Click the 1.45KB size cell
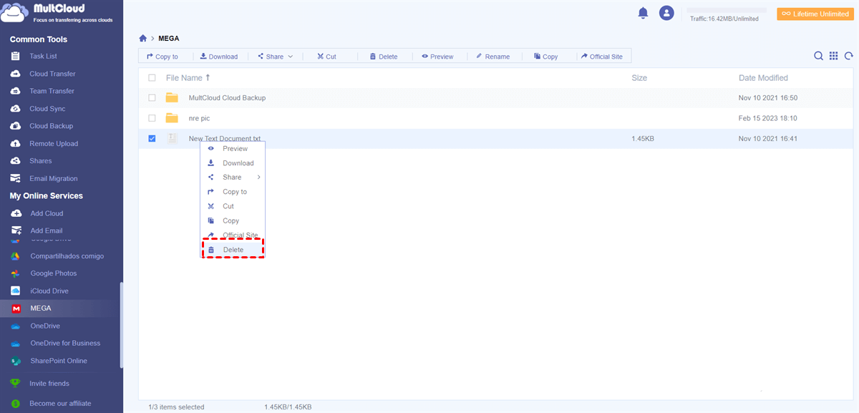859x413 pixels. pos(642,139)
